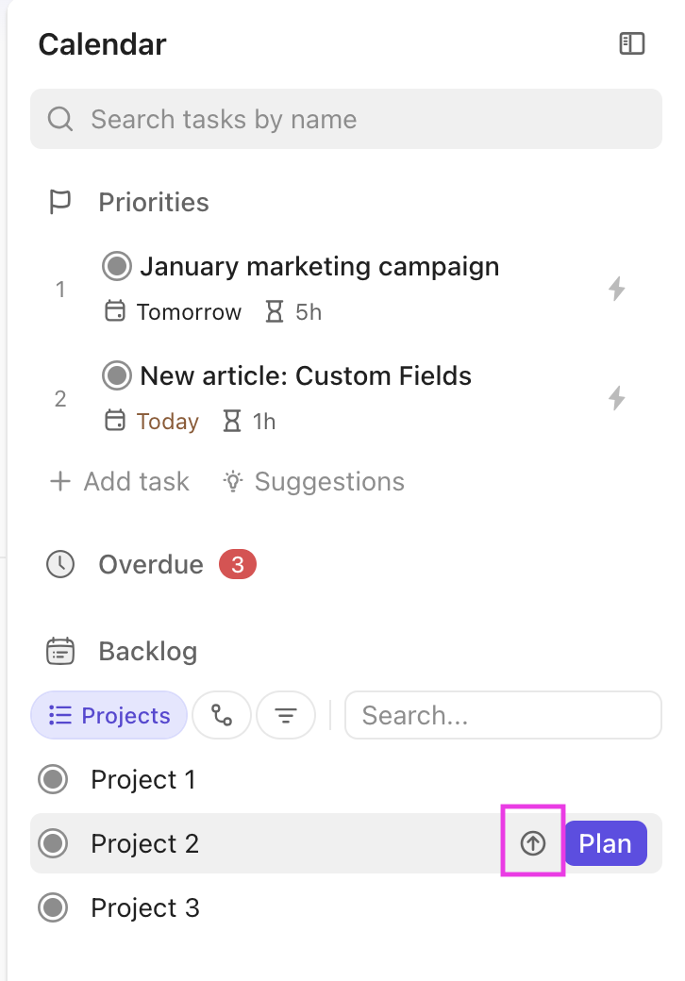Click lightning icon for Custom Fields article

(616, 398)
